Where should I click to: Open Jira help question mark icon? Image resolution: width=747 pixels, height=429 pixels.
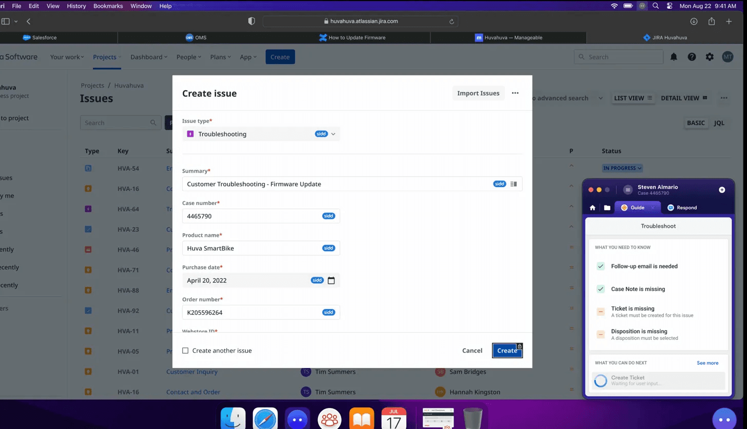tap(692, 57)
